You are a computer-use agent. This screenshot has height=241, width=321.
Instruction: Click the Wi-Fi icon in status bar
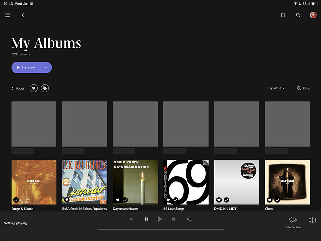[x=295, y=4]
